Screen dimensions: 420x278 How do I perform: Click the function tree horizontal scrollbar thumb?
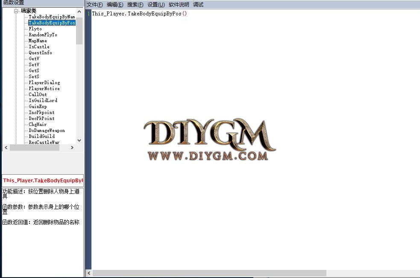coord(35,148)
